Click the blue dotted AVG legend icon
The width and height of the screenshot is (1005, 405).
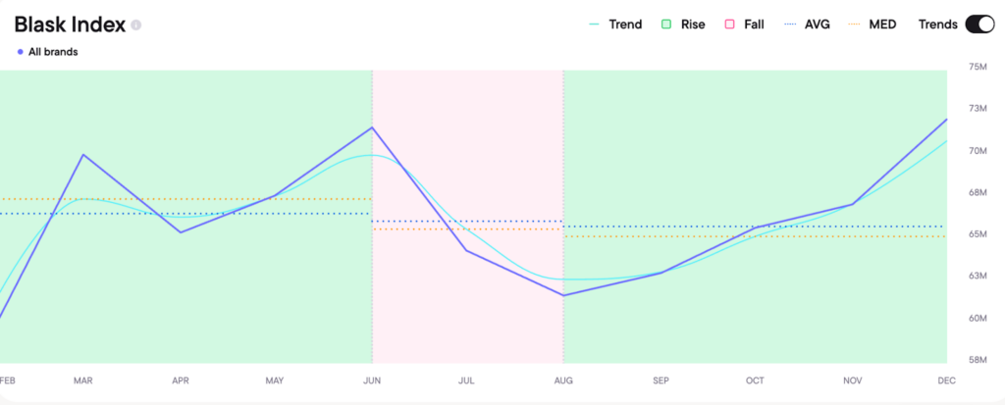click(x=790, y=25)
